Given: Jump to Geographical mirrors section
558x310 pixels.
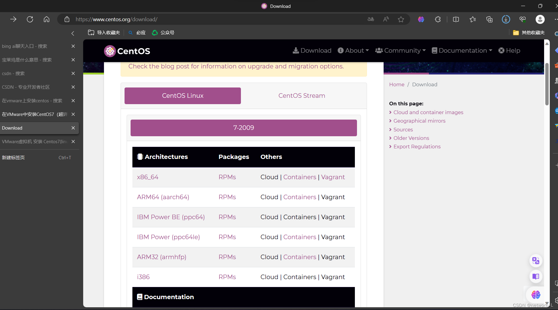Looking at the screenshot, I should point(419,121).
